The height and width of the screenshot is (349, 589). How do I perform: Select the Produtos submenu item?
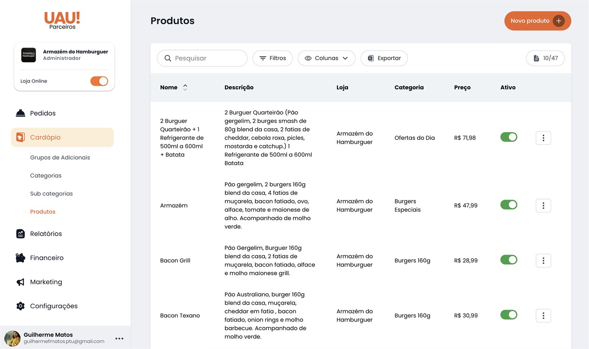pos(43,212)
